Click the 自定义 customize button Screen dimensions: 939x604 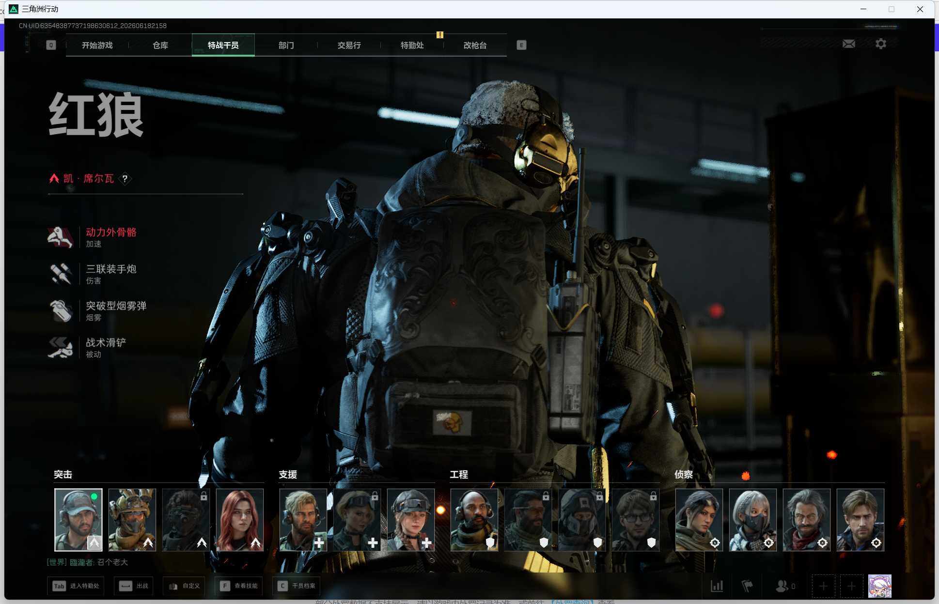[x=184, y=586]
